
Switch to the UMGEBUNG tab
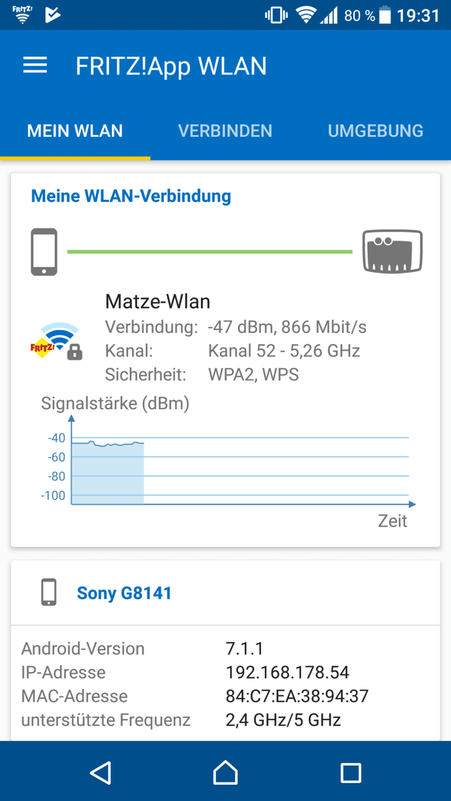375,131
